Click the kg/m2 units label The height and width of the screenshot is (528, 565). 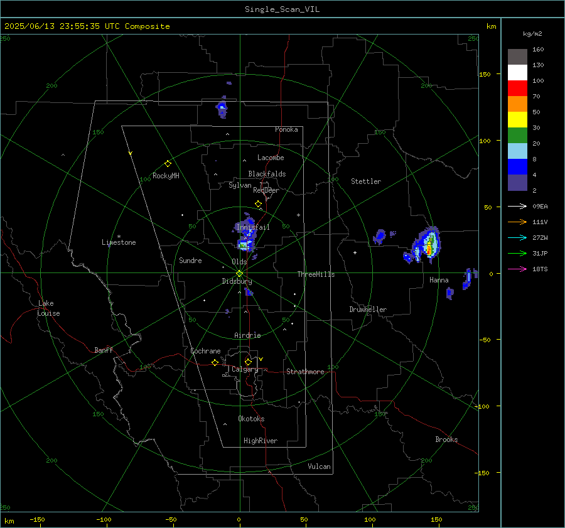click(x=532, y=34)
